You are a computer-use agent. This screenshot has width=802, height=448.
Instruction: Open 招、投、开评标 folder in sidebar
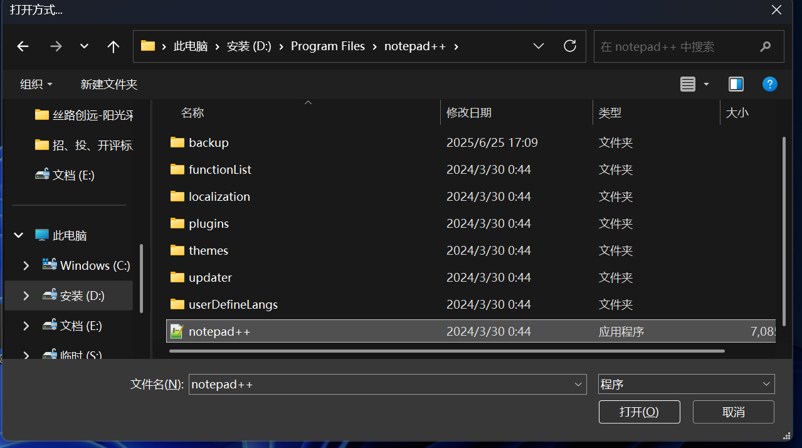tap(83, 145)
